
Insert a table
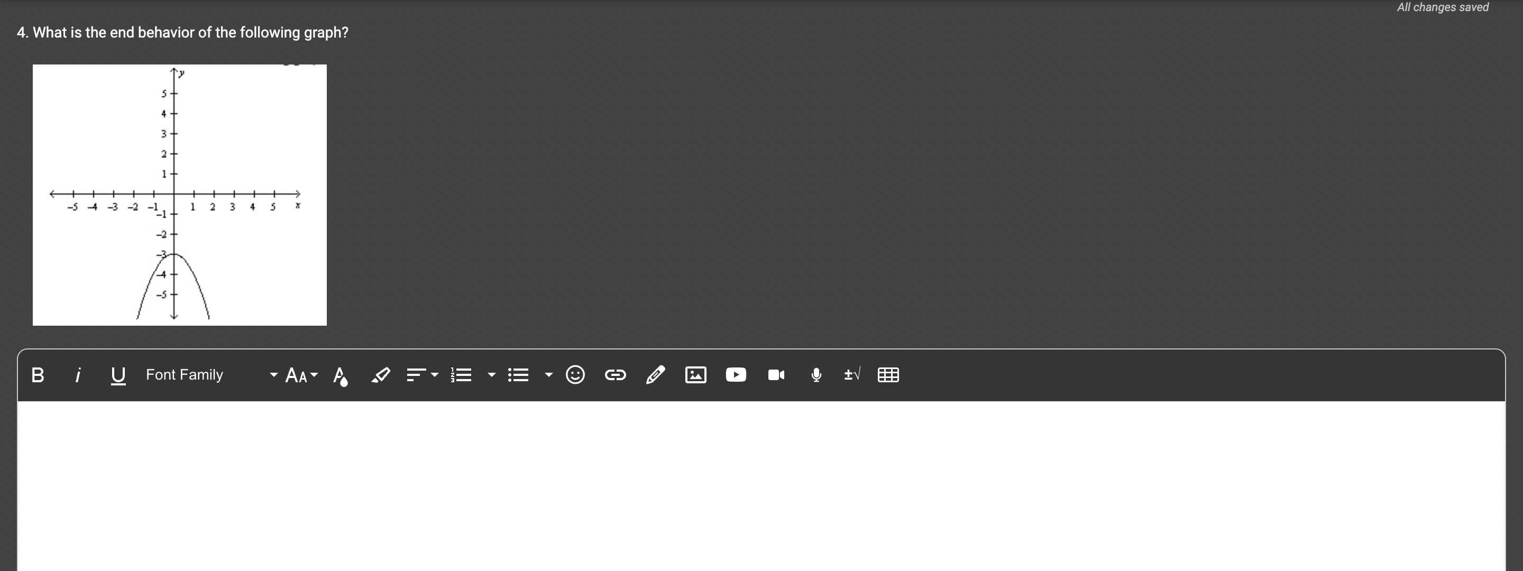pos(888,375)
